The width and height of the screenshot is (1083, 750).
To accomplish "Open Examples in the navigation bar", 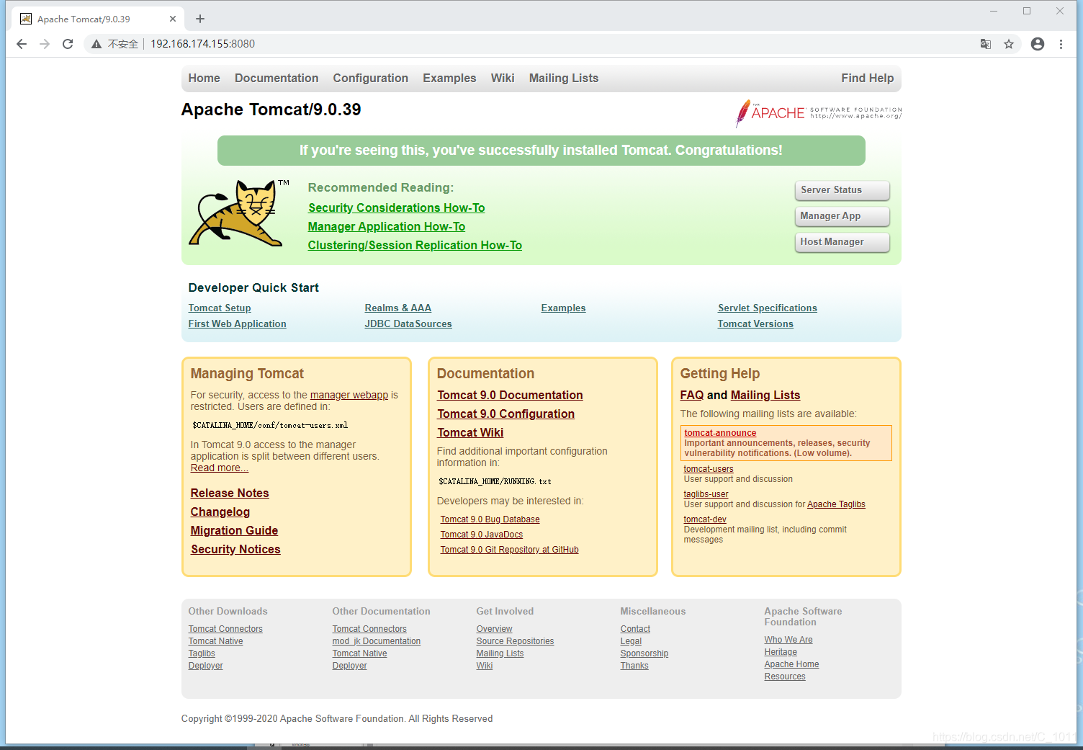I will pos(449,78).
